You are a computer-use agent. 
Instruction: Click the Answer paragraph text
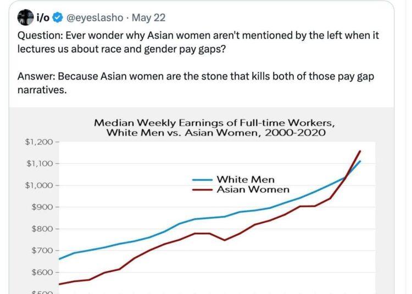196,83
